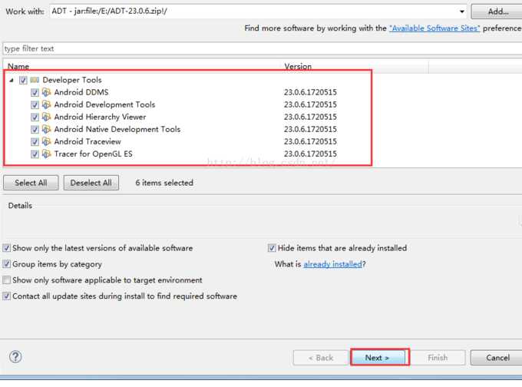Select Android Native Development Tools row label

click(117, 129)
